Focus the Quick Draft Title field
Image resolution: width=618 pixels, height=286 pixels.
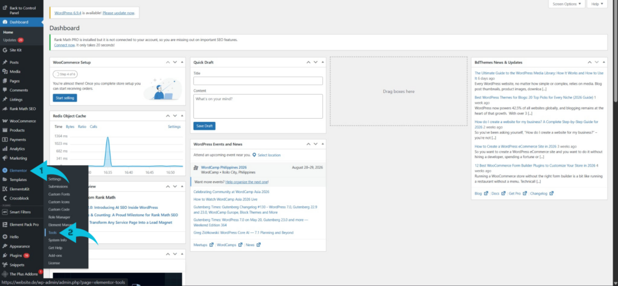click(x=258, y=81)
